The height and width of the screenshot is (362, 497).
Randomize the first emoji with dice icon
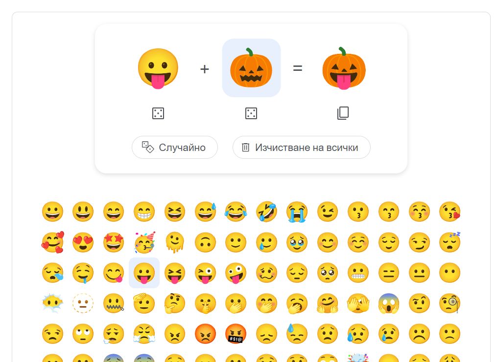(158, 113)
